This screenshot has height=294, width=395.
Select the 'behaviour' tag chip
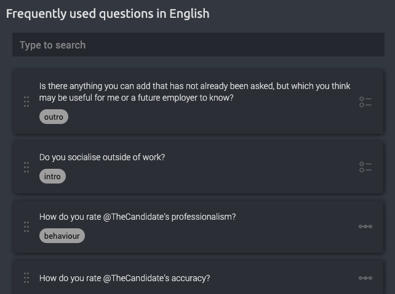coord(62,236)
